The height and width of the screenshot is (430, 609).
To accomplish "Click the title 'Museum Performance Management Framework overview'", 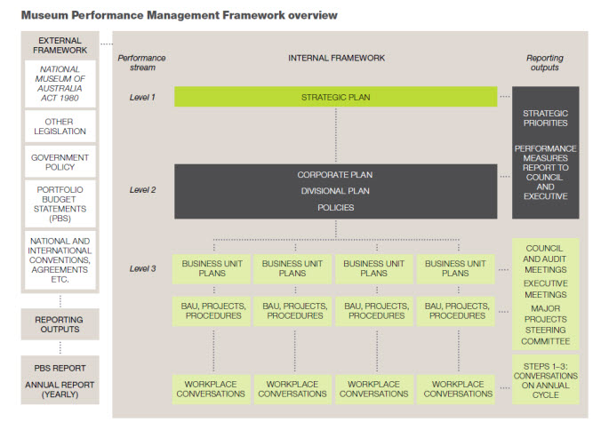I will [179, 15].
